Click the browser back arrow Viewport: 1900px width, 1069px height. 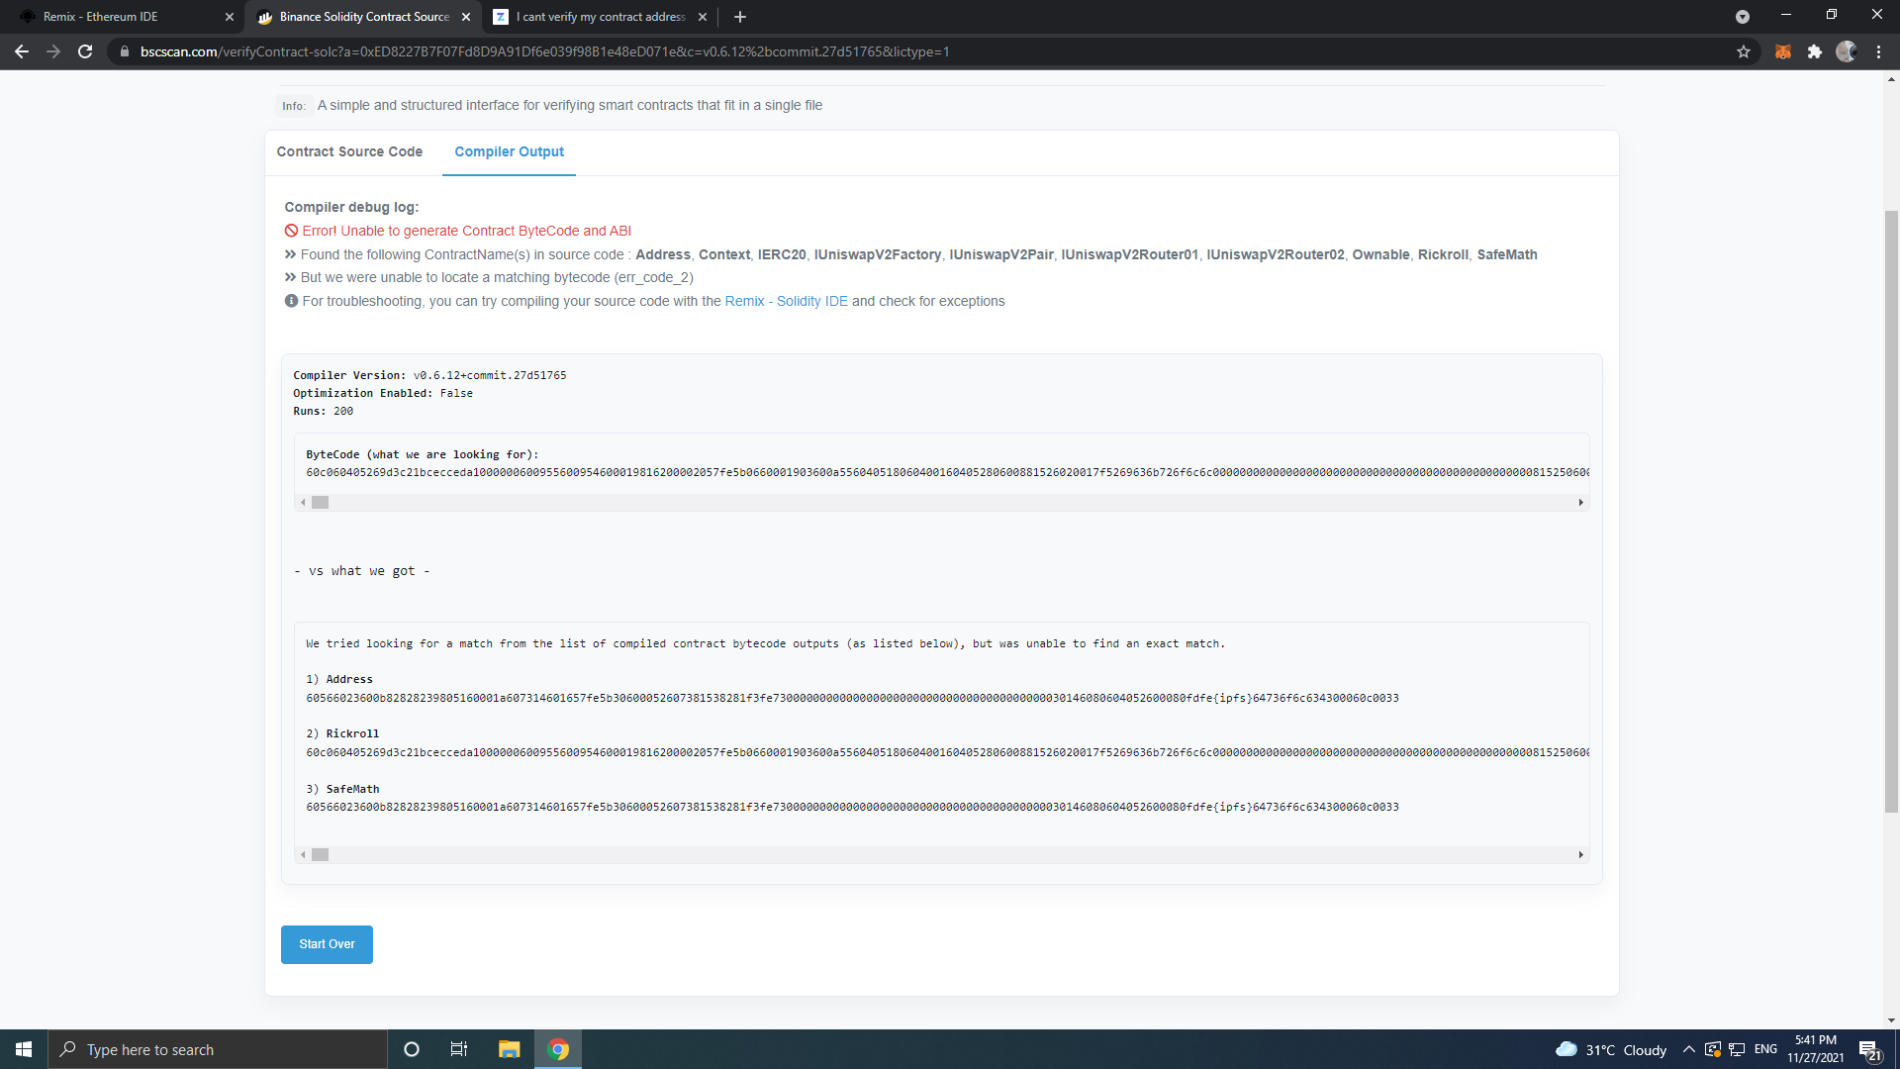[x=22, y=51]
